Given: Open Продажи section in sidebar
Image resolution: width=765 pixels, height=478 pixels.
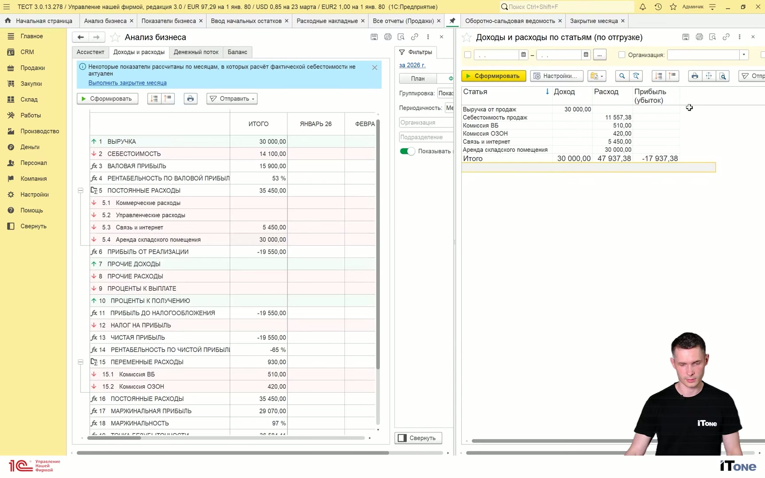Looking at the screenshot, I should point(33,68).
